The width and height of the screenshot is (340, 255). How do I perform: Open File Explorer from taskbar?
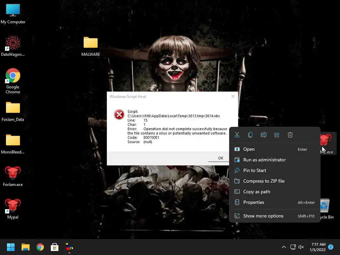pos(25,247)
